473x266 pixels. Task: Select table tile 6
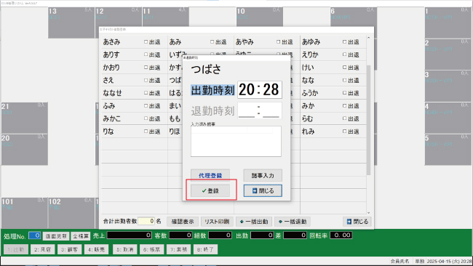coord(354,17)
